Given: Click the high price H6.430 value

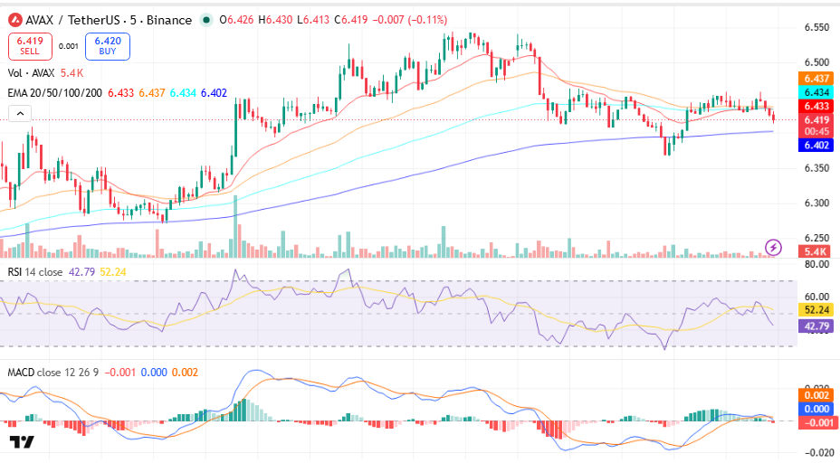Looking at the screenshot, I should pyautogui.click(x=275, y=20).
